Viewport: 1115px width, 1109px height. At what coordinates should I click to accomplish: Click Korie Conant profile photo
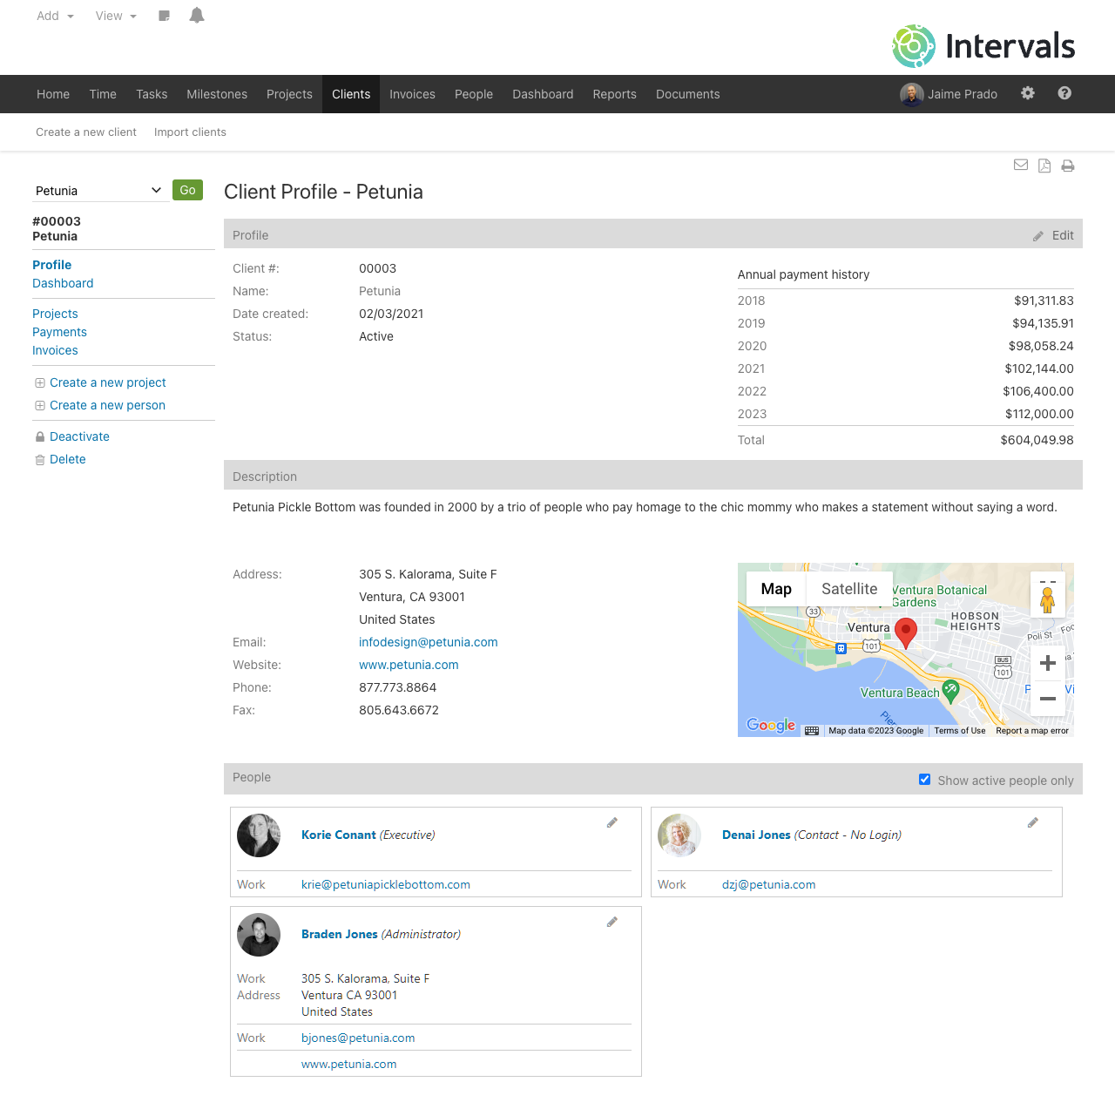click(259, 835)
